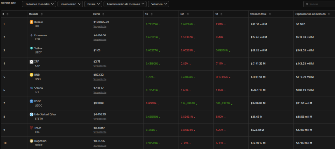Viewport: 335px width, 149px height.
Task: Select the Solana coin name
Action: click(38, 88)
